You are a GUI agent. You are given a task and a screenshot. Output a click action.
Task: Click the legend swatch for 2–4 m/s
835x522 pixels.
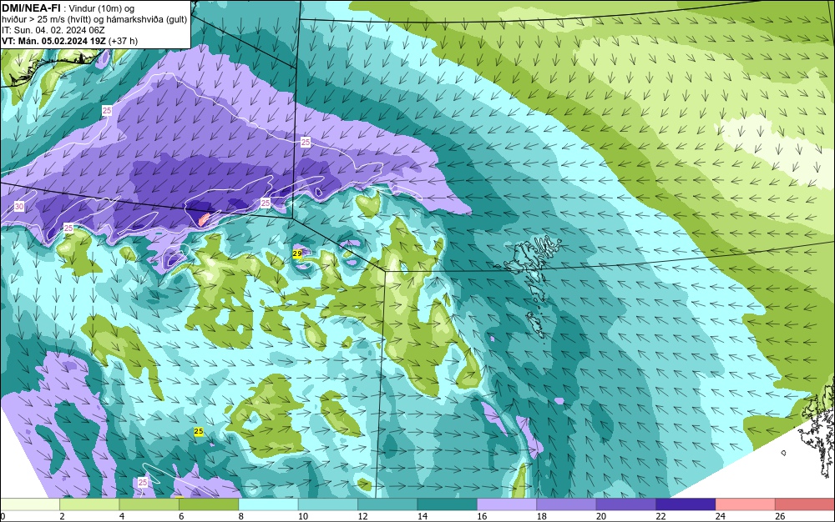click(x=89, y=504)
